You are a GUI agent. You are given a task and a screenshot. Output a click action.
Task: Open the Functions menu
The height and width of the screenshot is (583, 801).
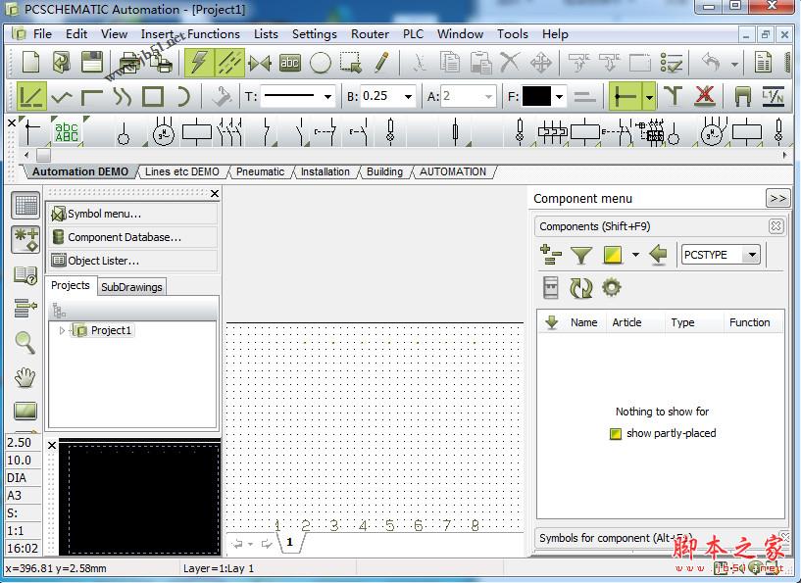pos(214,34)
